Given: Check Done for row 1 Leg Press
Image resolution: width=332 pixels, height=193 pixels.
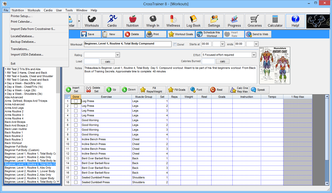Looking at the screenshot, I should point(76,101).
